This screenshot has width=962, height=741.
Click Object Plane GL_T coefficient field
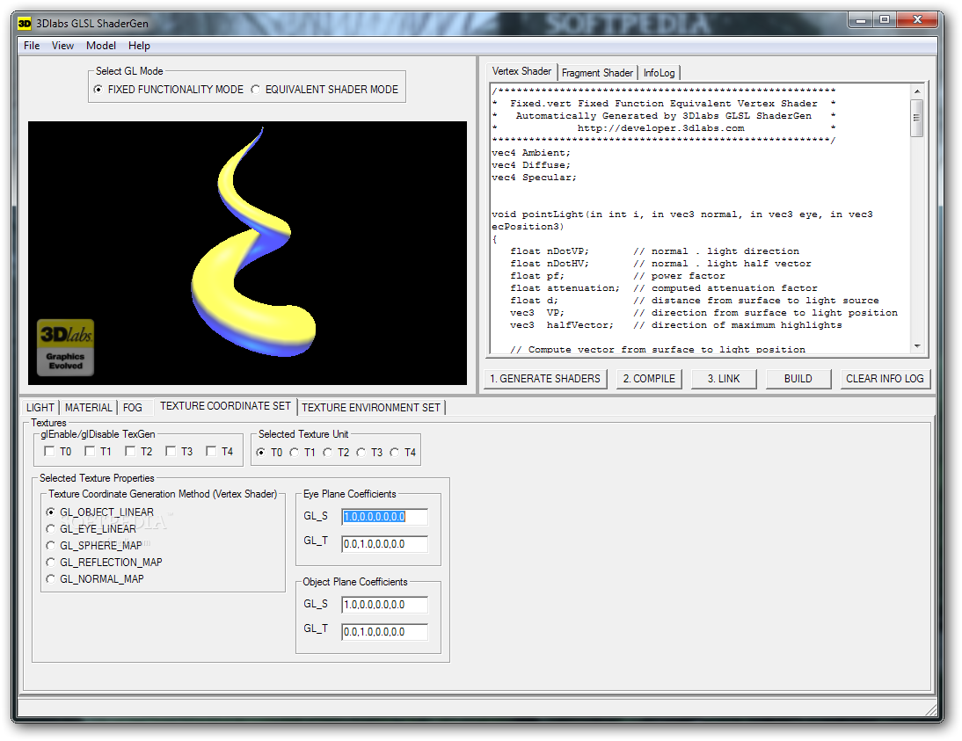384,632
